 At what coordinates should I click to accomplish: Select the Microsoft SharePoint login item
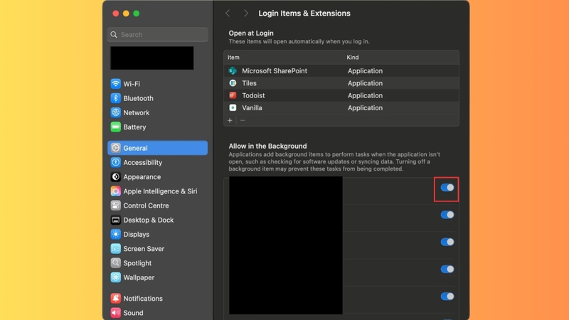click(341, 70)
